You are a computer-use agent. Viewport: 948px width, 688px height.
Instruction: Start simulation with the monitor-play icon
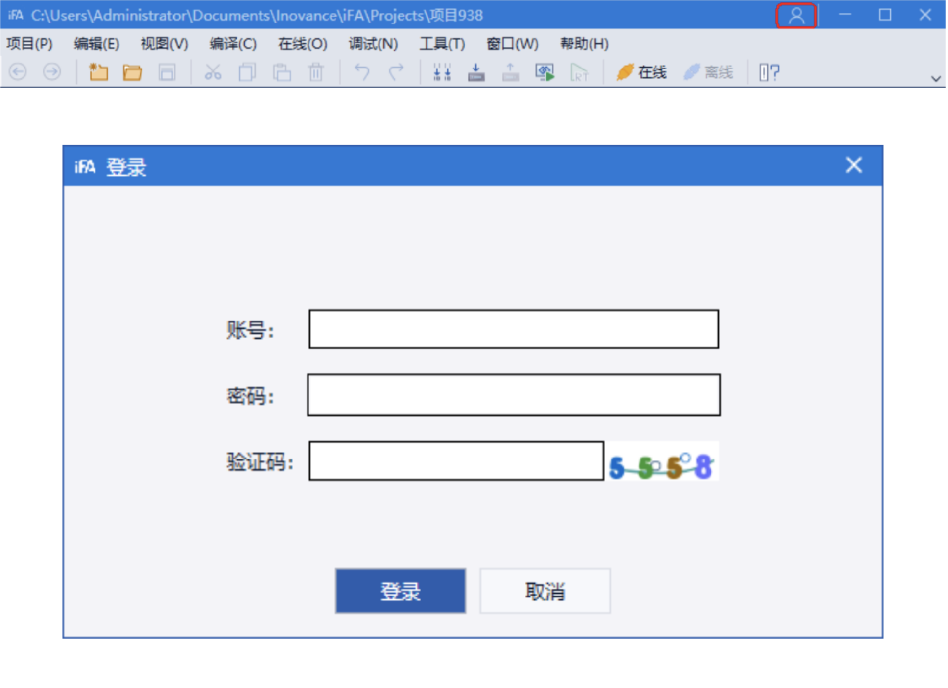click(x=545, y=72)
